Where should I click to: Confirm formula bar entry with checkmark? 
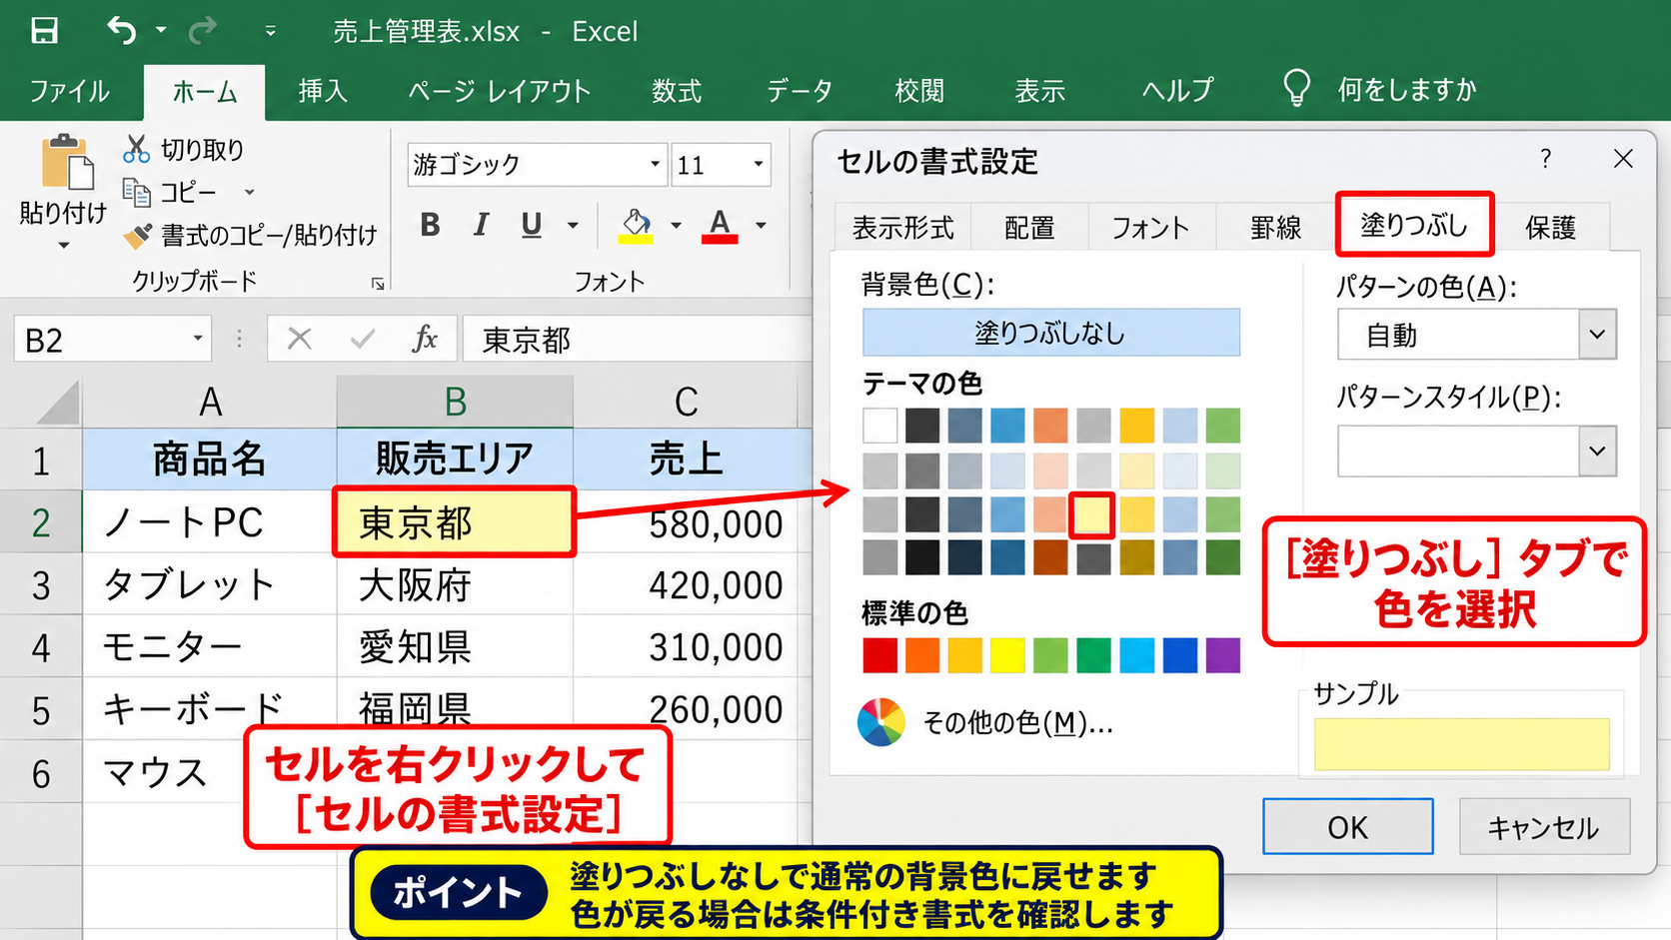coord(362,339)
